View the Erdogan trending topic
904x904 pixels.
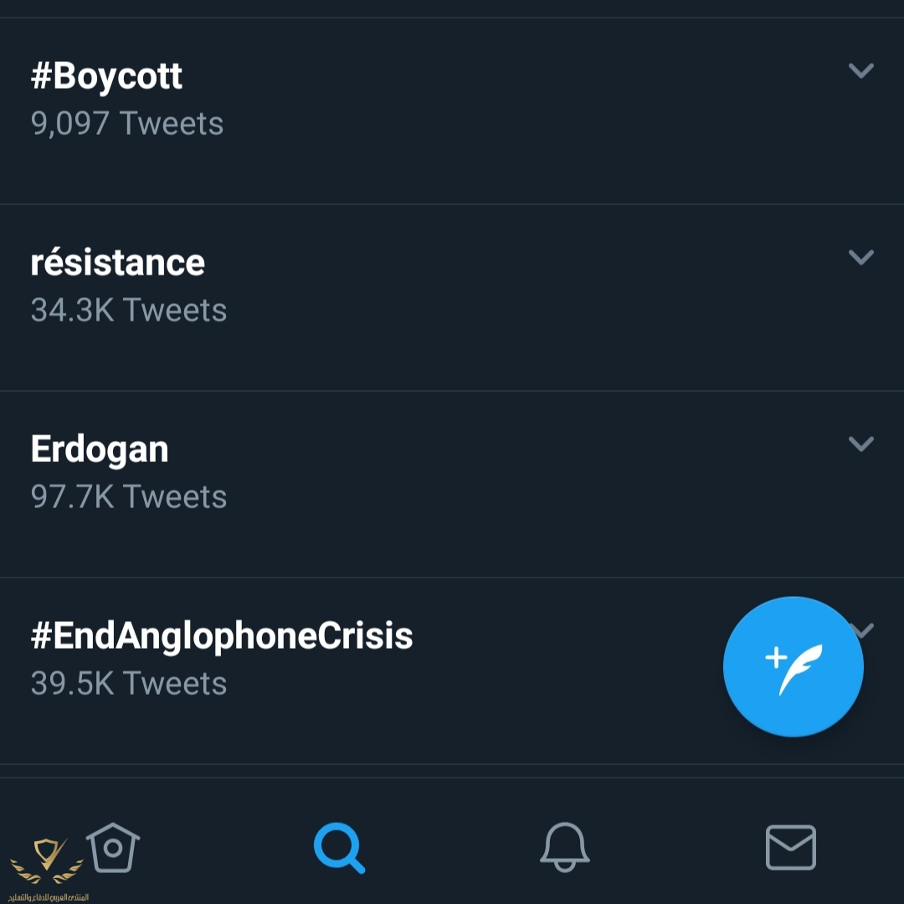(x=100, y=449)
